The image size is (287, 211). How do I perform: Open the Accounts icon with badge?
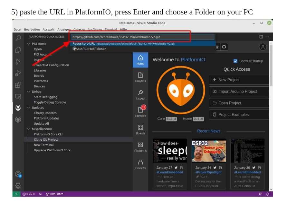[18, 174]
